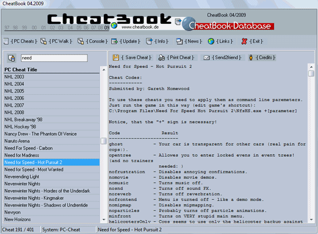
Task: Select the plain "Neverwinter Nights" entry
Action: (52, 184)
